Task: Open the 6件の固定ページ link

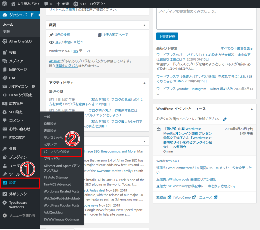Action: [x=116, y=34]
